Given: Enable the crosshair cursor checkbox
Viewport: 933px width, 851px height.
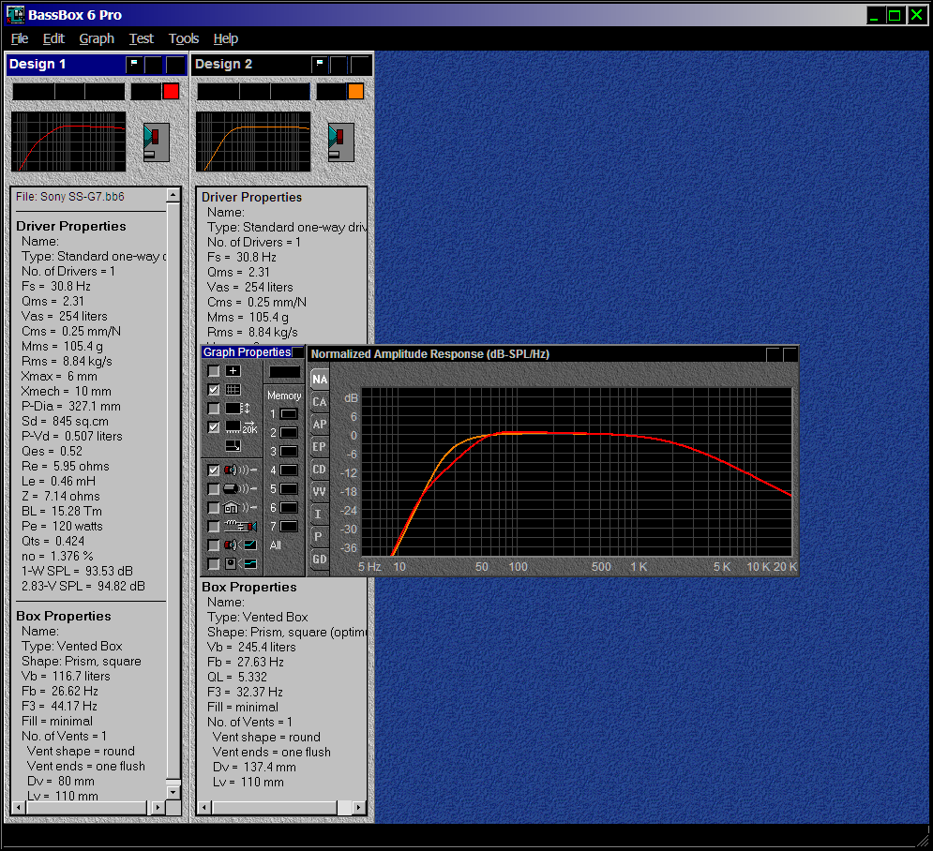Looking at the screenshot, I should pos(214,371).
